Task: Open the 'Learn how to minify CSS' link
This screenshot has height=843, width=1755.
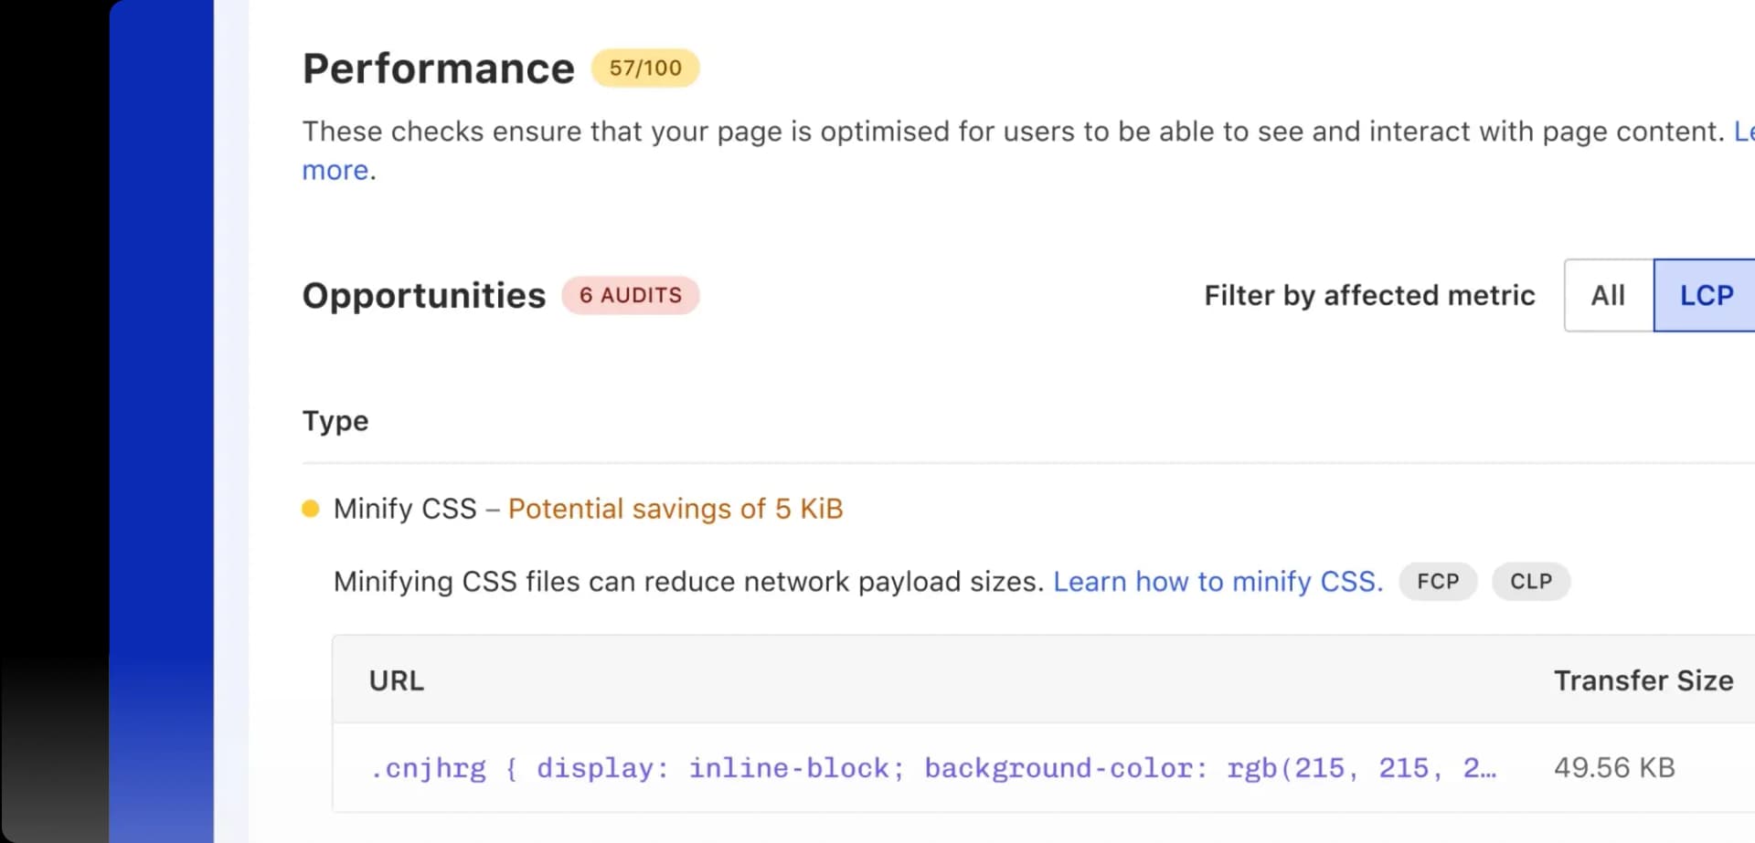Action: [x=1218, y=582]
